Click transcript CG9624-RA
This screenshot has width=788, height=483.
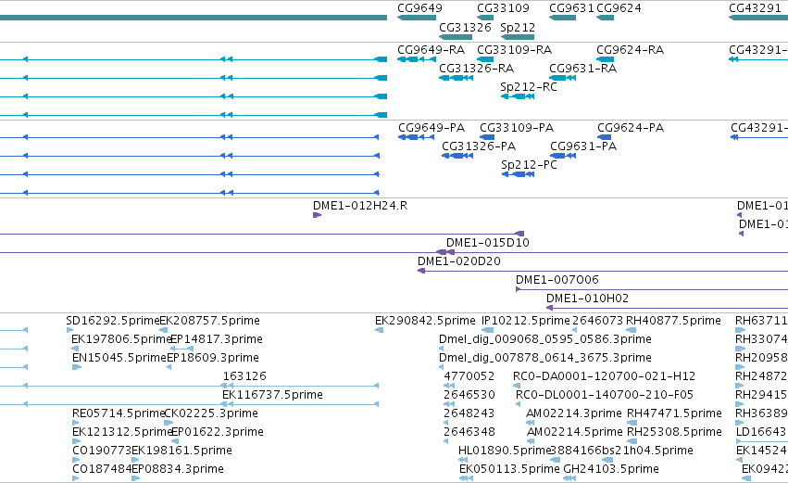631,50
